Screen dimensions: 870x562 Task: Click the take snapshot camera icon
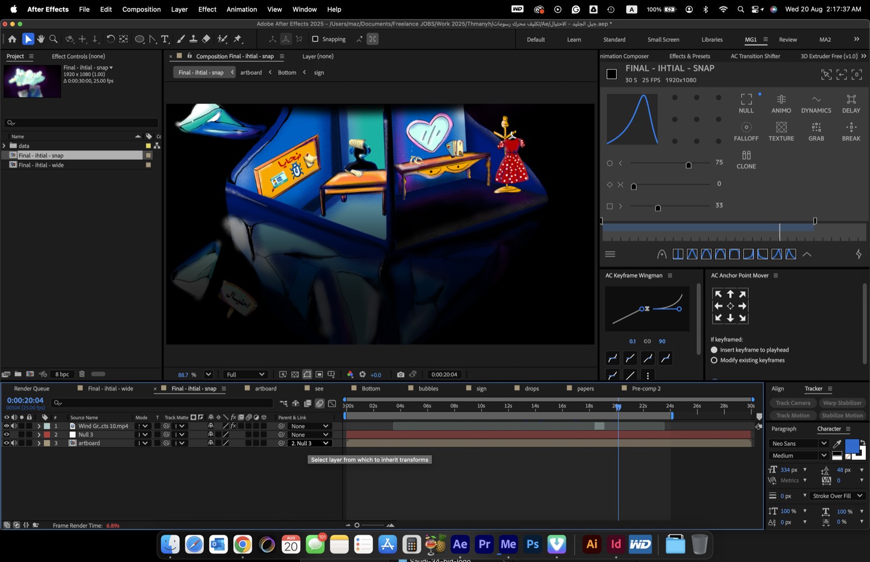click(401, 374)
